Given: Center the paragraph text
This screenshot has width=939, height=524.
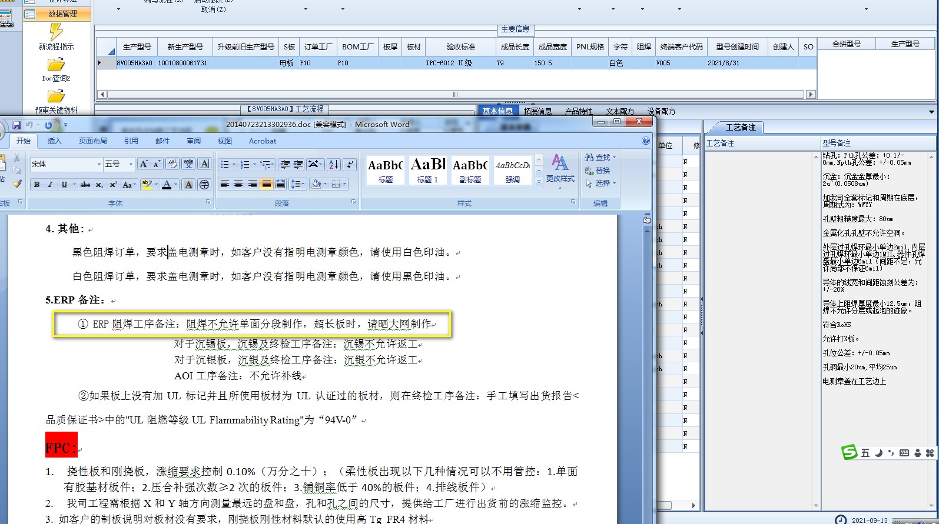Looking at the screenshot, I should 238,184.
